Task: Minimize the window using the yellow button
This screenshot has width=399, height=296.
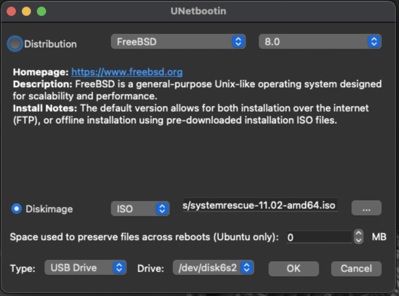Action: 26,11
